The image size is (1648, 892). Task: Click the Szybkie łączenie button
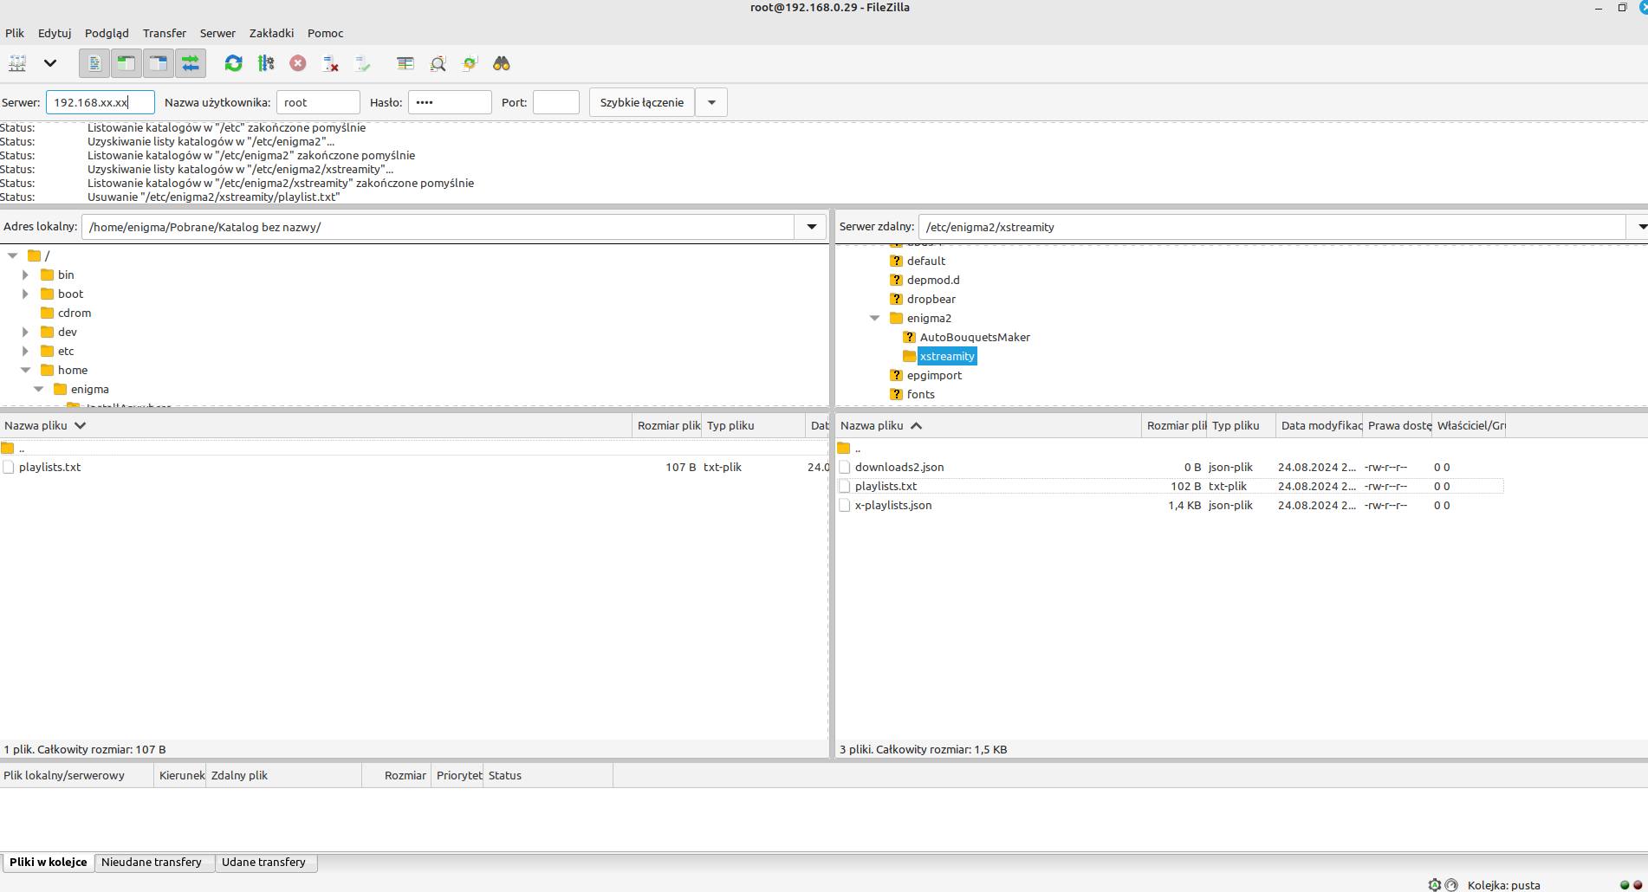[x=640, y=101]
